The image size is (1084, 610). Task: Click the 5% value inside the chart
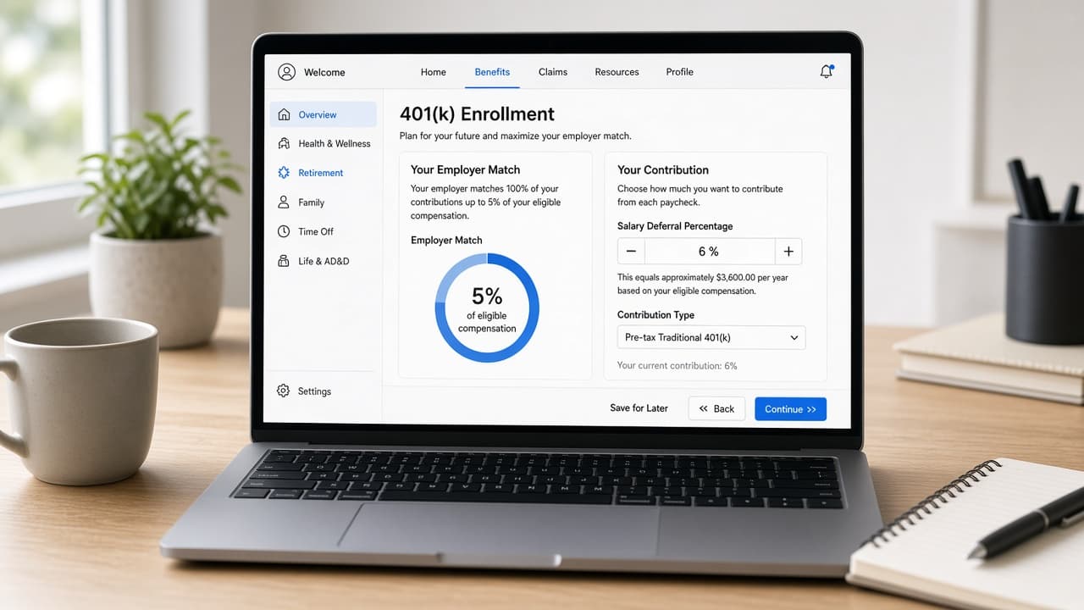(x=487, y=297)
